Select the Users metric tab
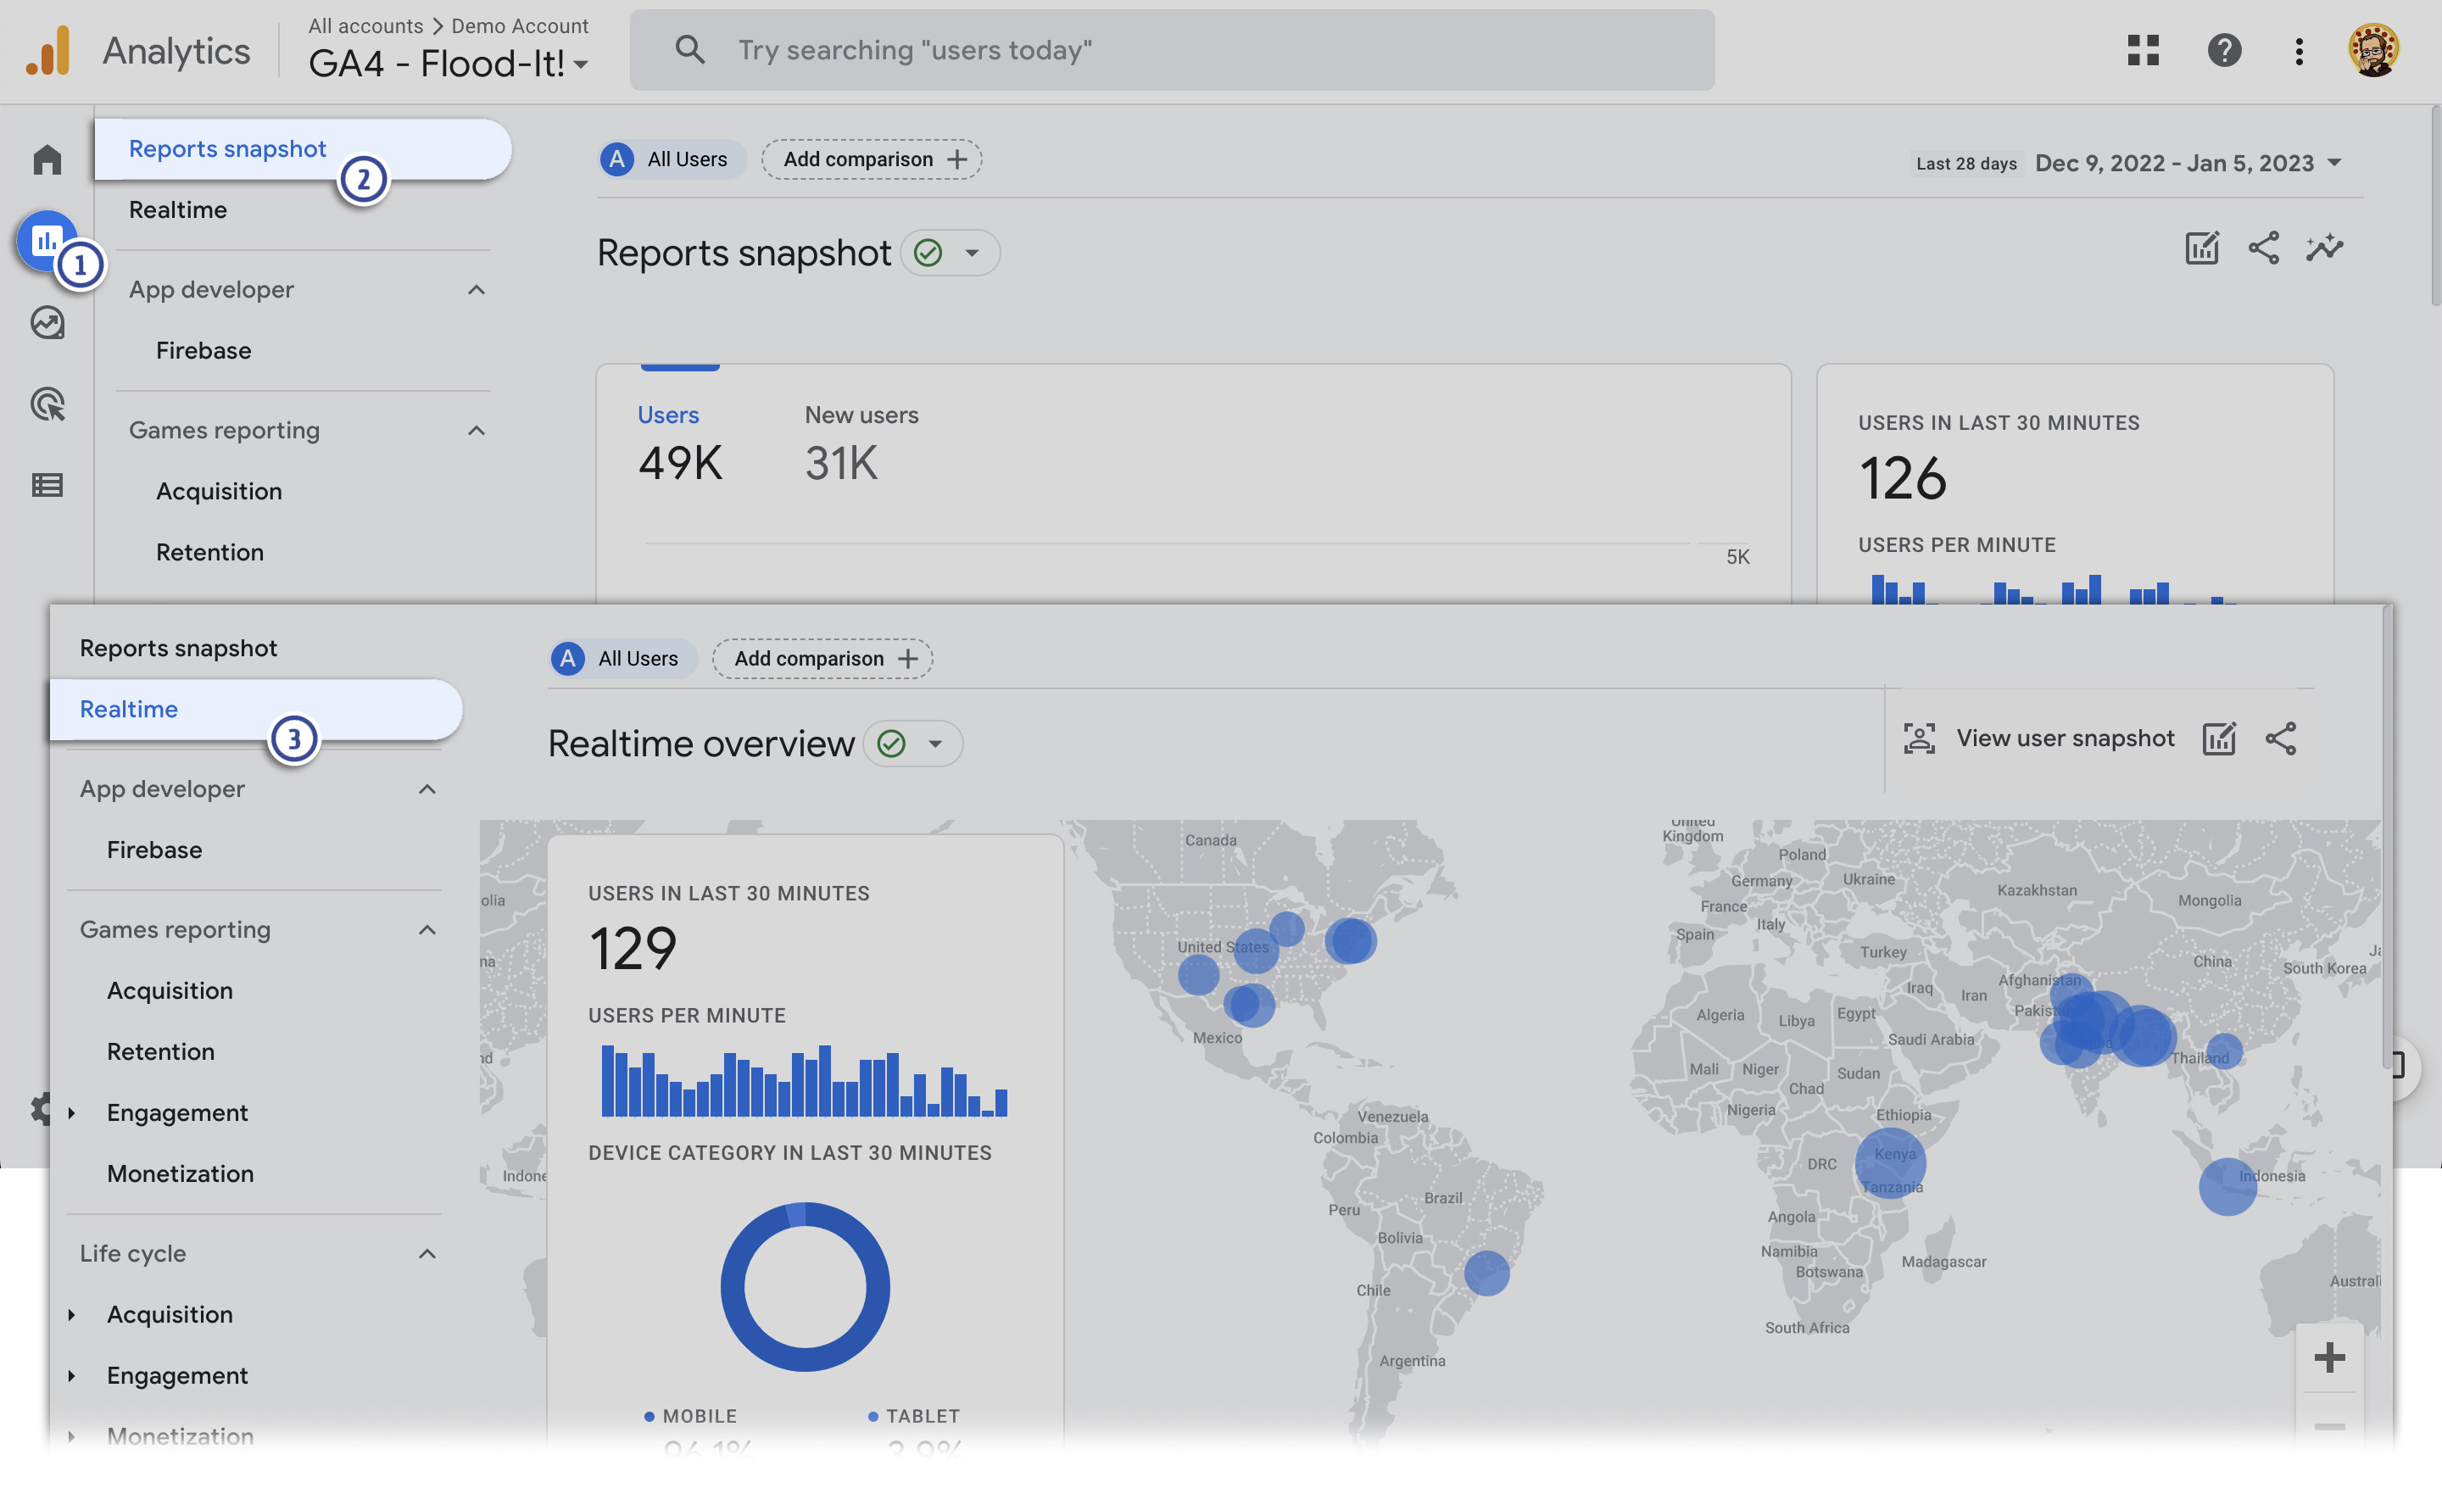Image resolution: width=2442 pixels, height=1488 pixels. click(x=680, y=443)
